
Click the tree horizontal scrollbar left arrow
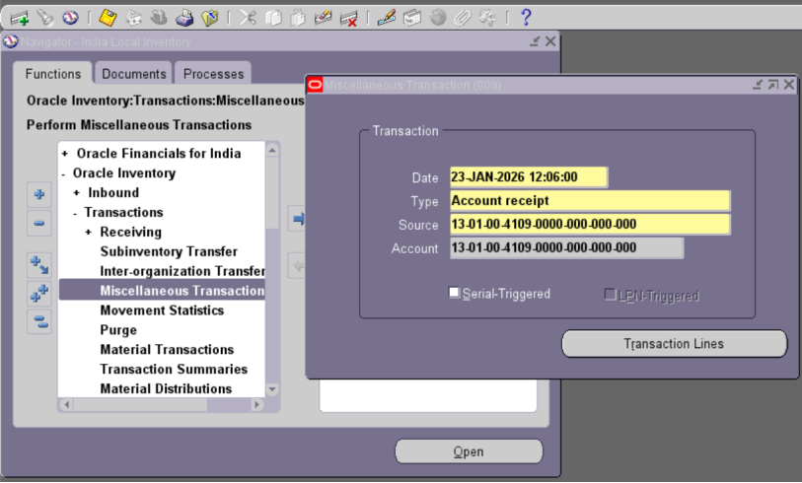[66, 405]
